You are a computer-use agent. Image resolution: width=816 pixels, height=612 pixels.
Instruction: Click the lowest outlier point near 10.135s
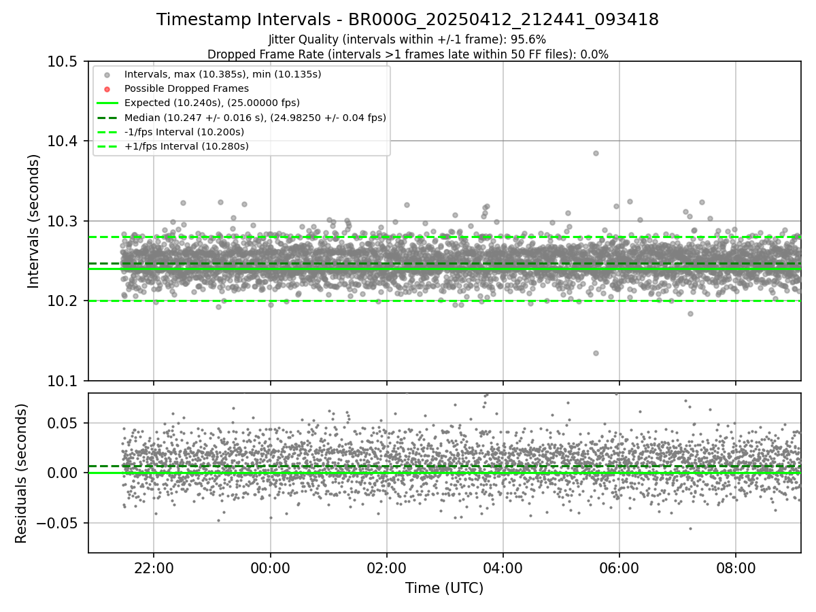click(x=596, y=353)
